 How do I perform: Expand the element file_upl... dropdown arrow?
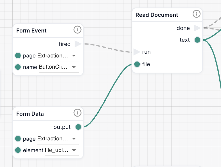click(74, 150)
